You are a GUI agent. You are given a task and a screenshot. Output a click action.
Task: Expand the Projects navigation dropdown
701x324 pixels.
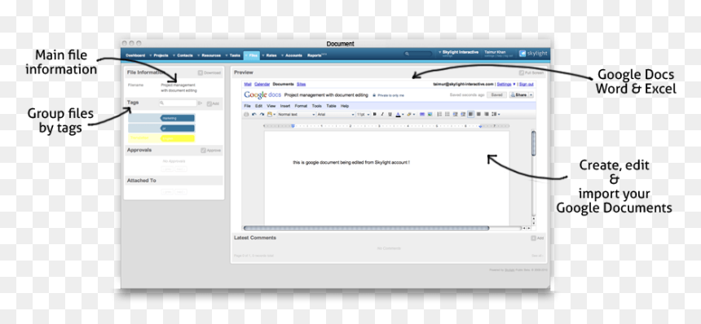click(151, 55)
